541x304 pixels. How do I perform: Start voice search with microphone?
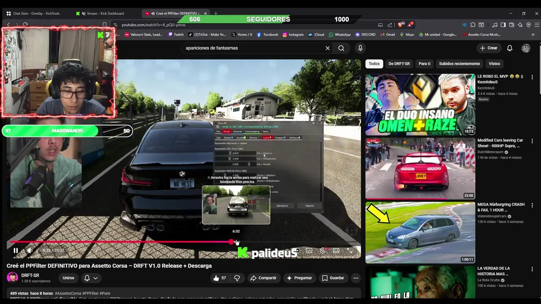360,48
